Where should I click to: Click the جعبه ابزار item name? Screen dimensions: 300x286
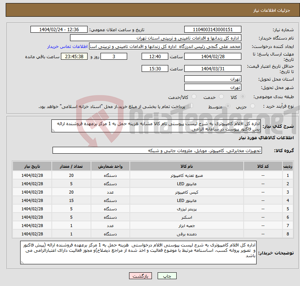pyautogui.click(x=187, y=226)
